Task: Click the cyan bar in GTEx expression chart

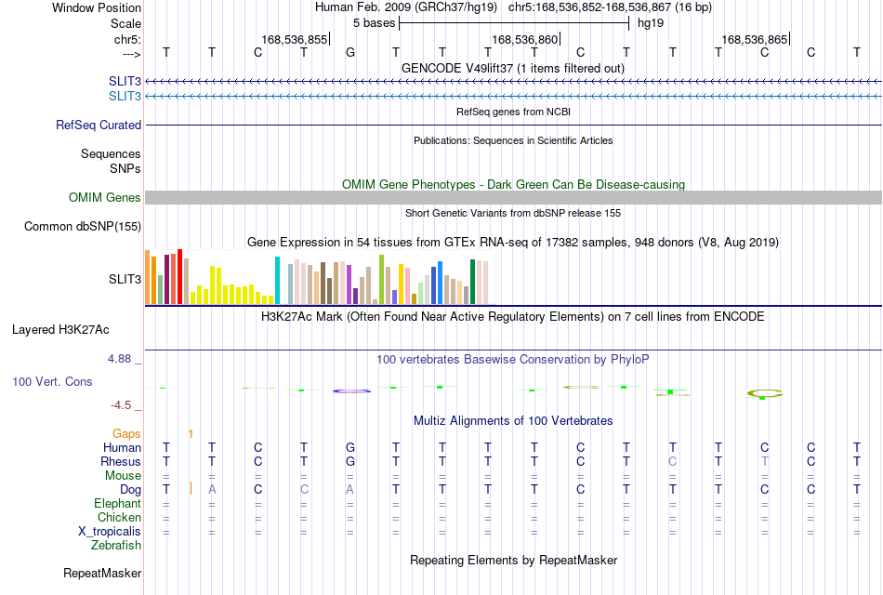Action: click(277, 281)
